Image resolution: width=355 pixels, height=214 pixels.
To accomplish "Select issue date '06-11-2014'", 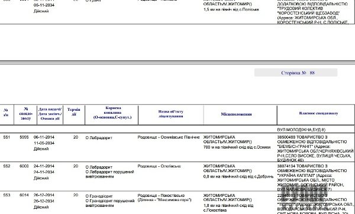I will pos(44,137).
